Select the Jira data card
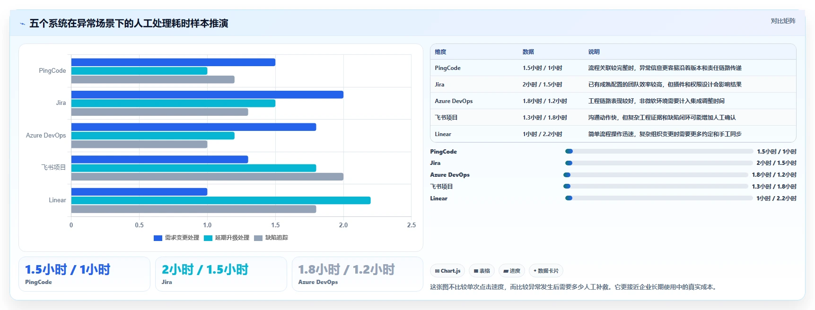 click(x=221, y=274)
